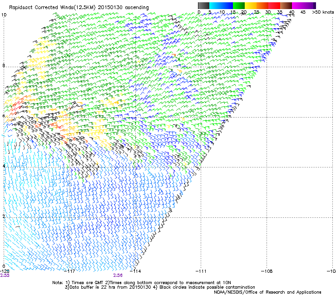
Task: Click the '20150130' date in the title
Action: [x=110, y=8]
